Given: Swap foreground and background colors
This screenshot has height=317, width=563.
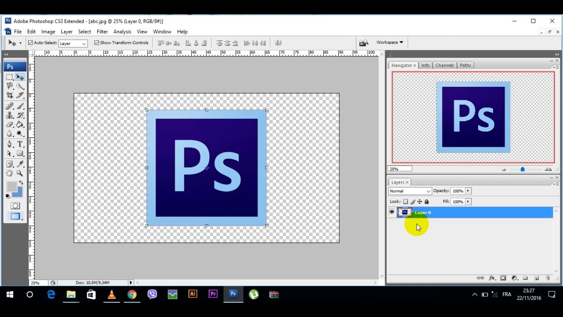Looking at the screenshot, I should coord(21,183).
